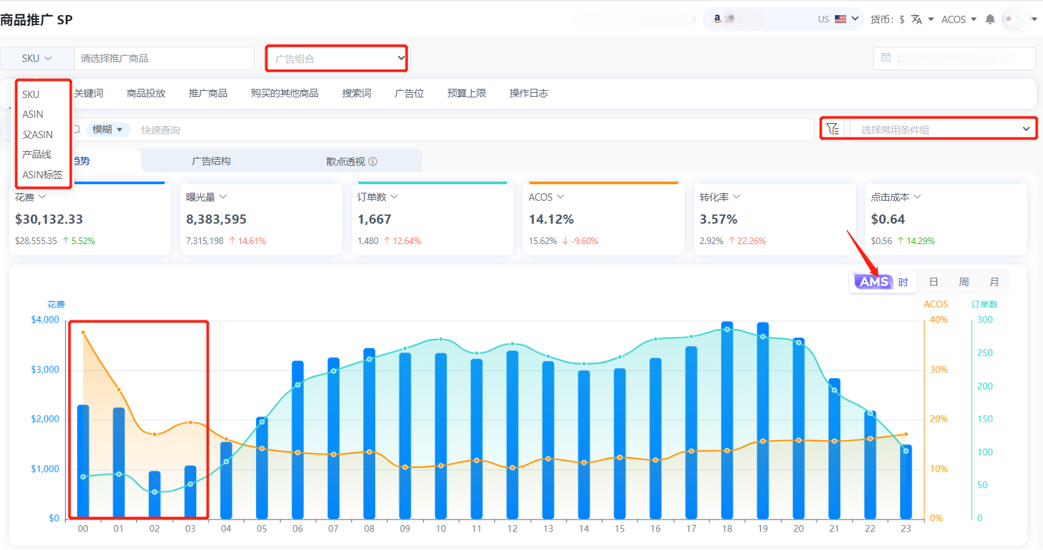Switch to the 购买的其他商品 tab
This screenshot has width=1043, height=550.
coord(284,93)
